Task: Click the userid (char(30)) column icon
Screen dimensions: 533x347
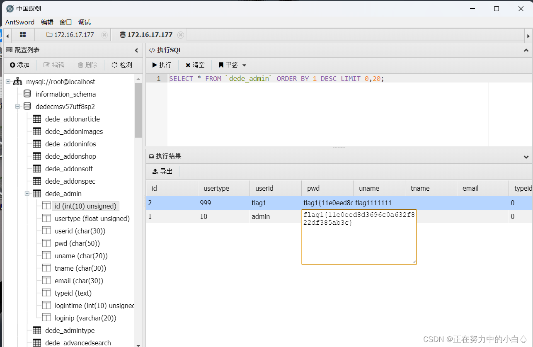Action: 46,231
